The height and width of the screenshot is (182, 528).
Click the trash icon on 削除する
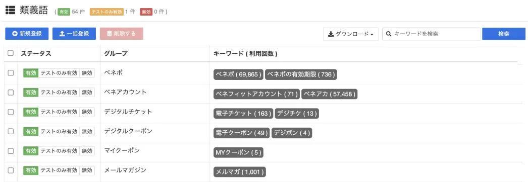tap(110, 34)
